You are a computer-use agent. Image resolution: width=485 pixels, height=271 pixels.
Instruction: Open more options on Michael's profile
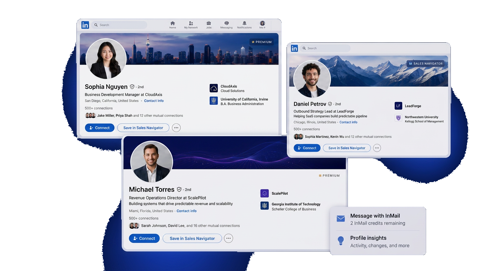[229, 238]
